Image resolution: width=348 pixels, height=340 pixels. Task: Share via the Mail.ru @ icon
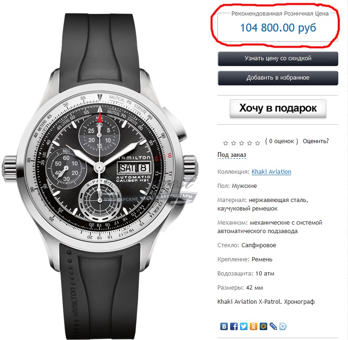(x=263, y=326)
